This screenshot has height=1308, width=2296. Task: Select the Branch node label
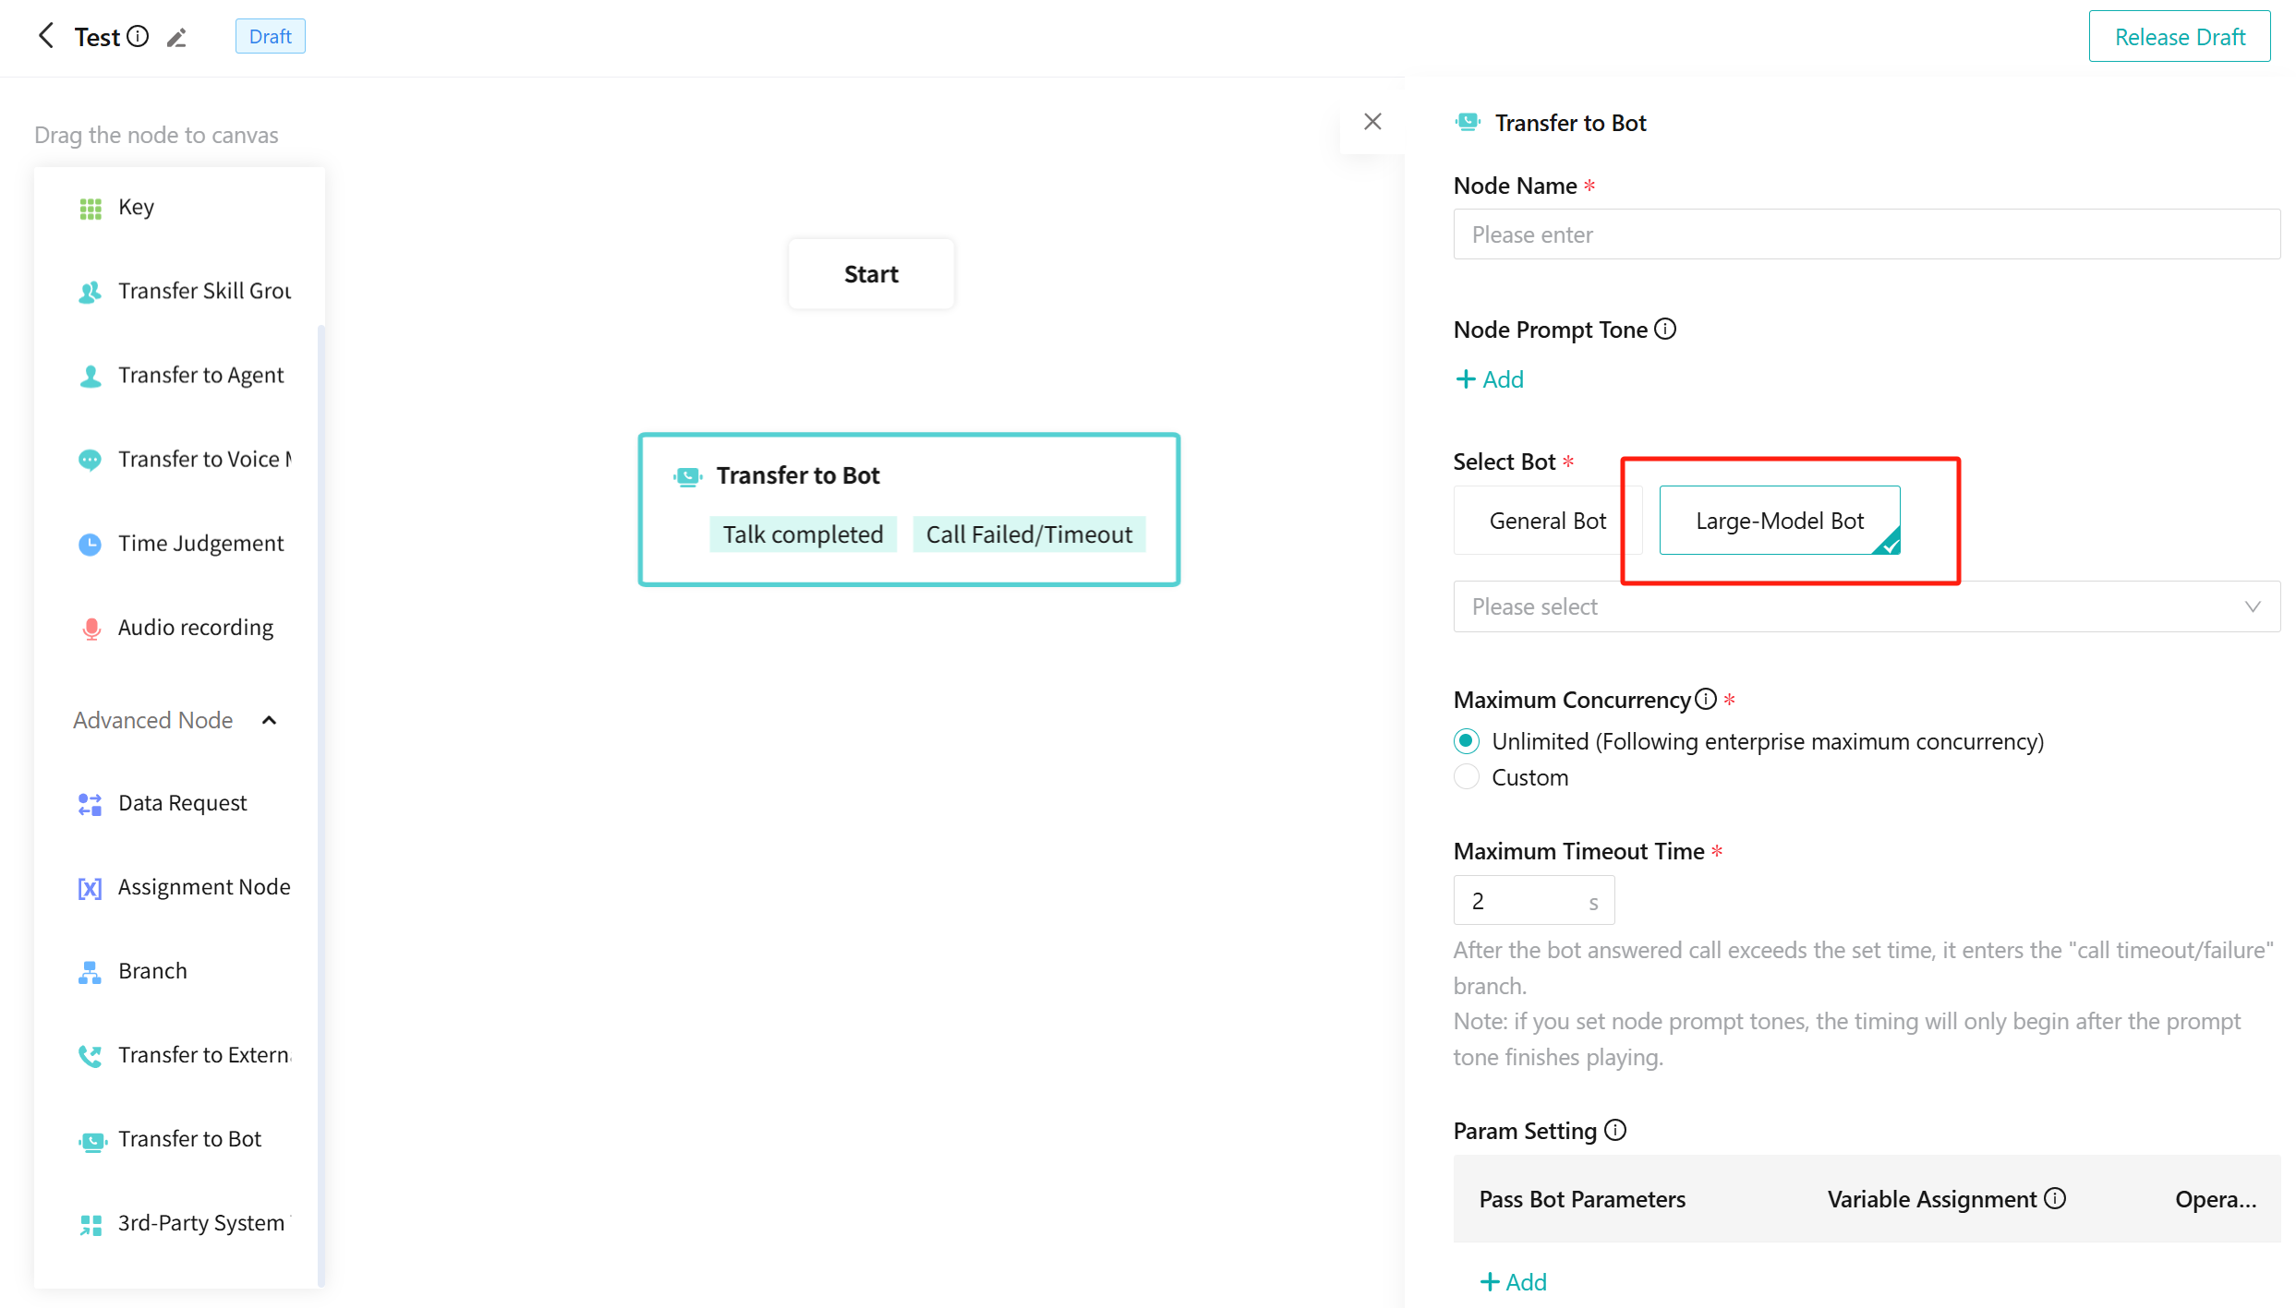(152, 971)
